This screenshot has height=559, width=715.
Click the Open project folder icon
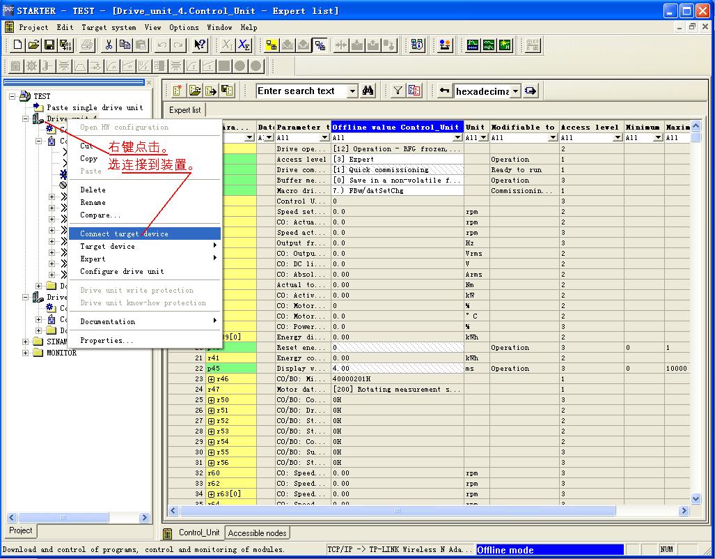[x=34, y=45]
